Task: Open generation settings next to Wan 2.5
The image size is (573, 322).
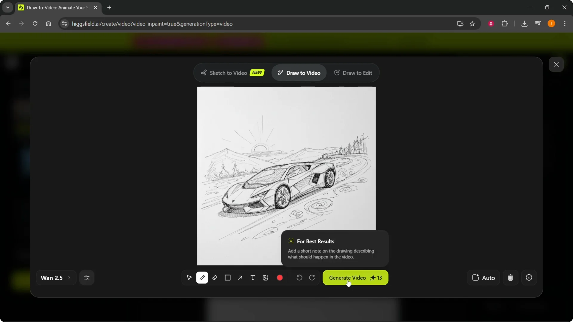Action: click(87, 278)
